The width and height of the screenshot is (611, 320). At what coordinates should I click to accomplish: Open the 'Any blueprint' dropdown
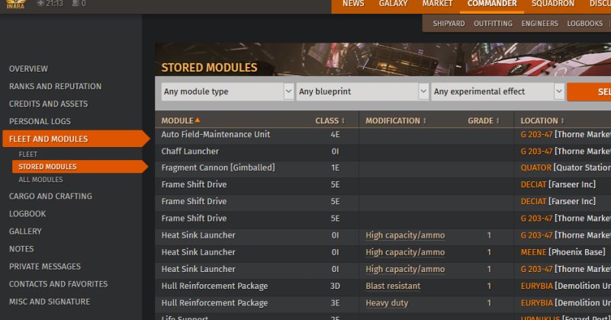point(362,91)
